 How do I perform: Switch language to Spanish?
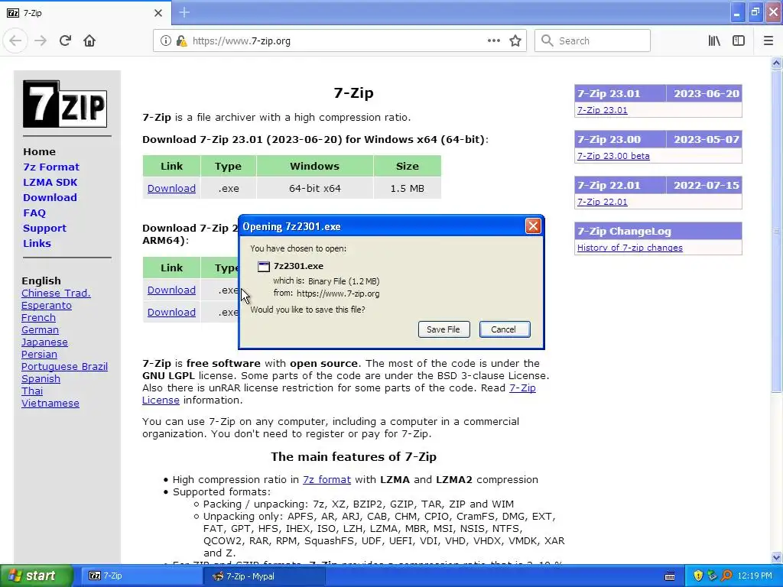coord(41,379)
